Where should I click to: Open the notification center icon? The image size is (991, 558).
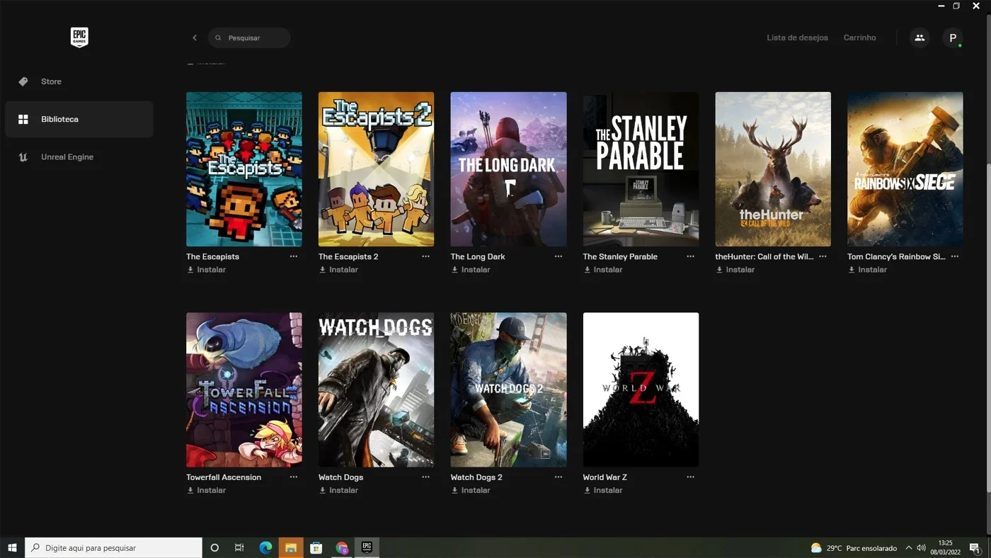click(x=975, y=548)
